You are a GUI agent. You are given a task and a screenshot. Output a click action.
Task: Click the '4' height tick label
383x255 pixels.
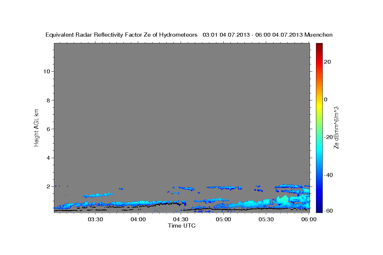click(48, 158)
